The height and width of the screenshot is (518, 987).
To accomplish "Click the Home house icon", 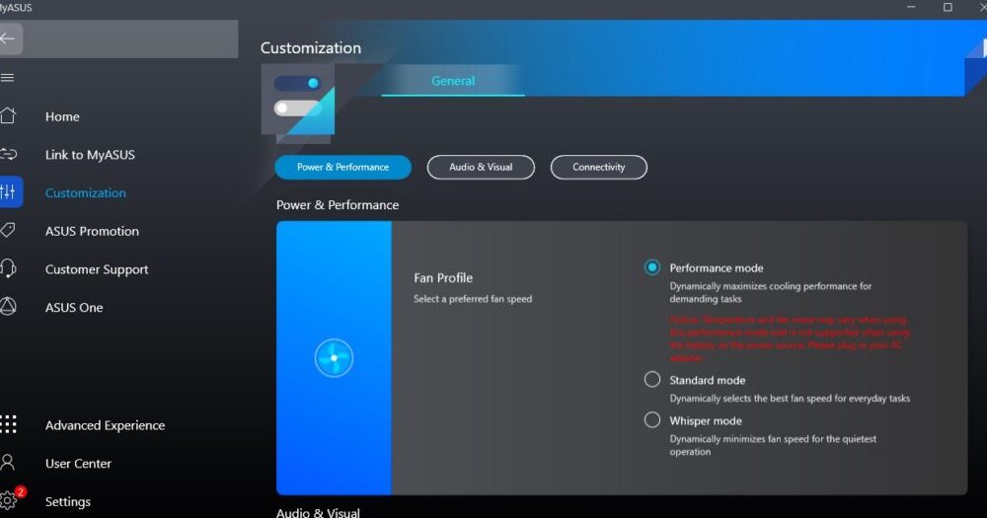I will tap(8, 116).
